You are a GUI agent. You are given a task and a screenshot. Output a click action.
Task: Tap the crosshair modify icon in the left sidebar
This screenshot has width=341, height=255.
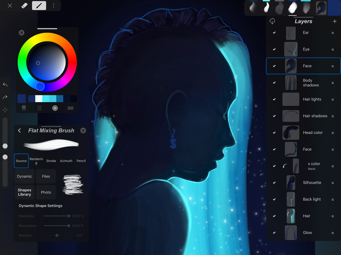[5, 110]
